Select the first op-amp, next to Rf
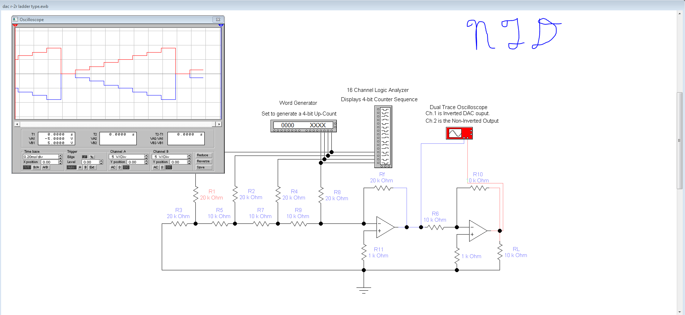Image resolution: width=685 pixels, height=315 pixels. click(385, 227)
